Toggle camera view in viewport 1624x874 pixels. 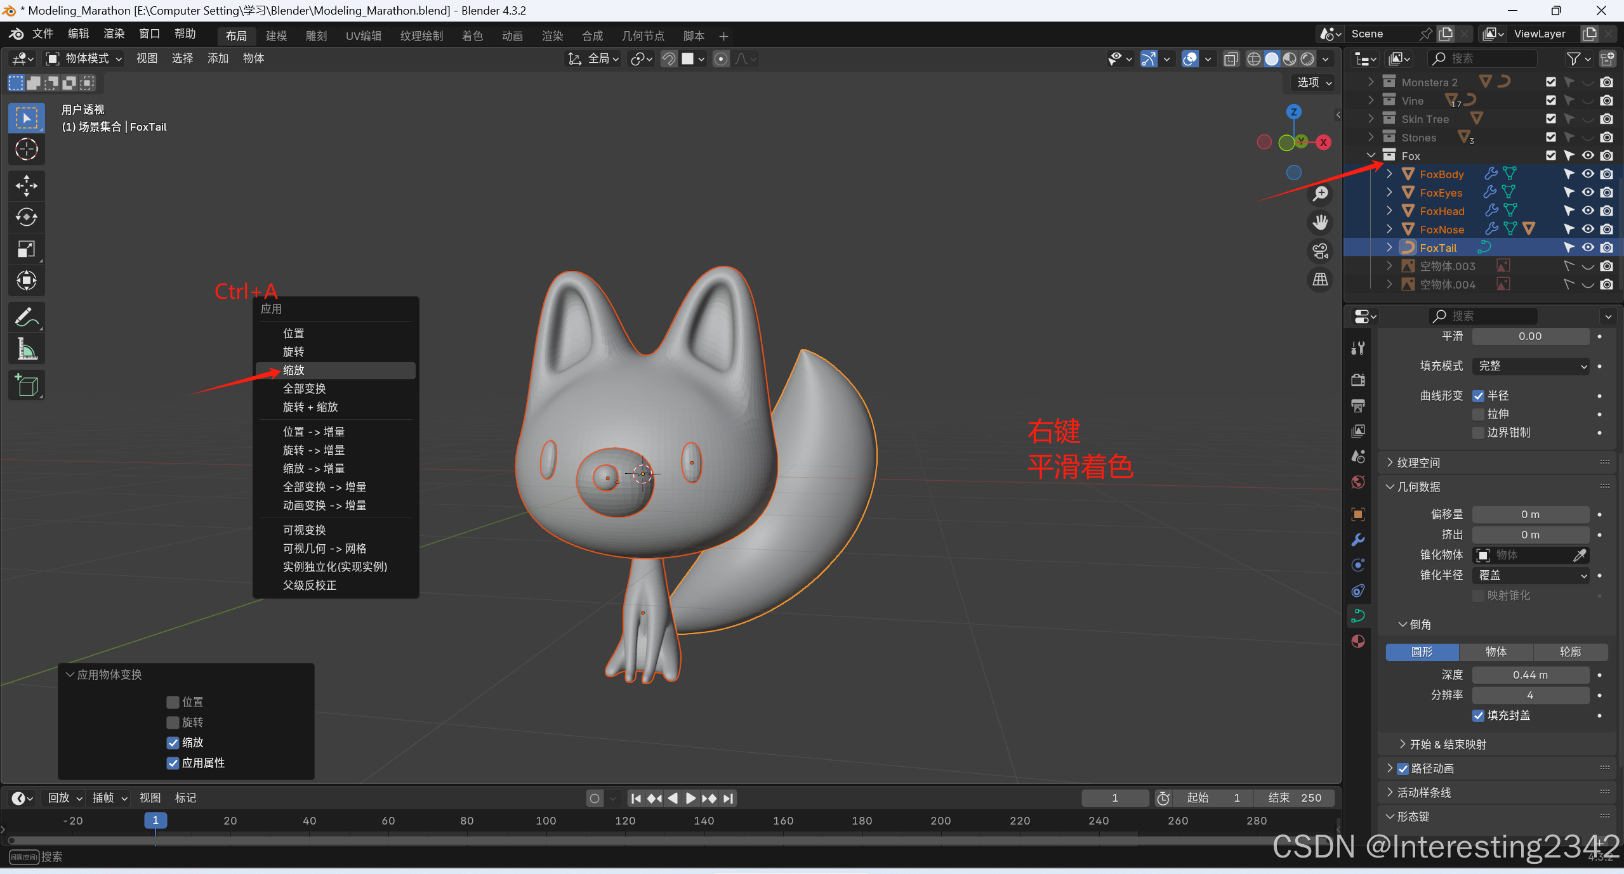coord(1321,251)
